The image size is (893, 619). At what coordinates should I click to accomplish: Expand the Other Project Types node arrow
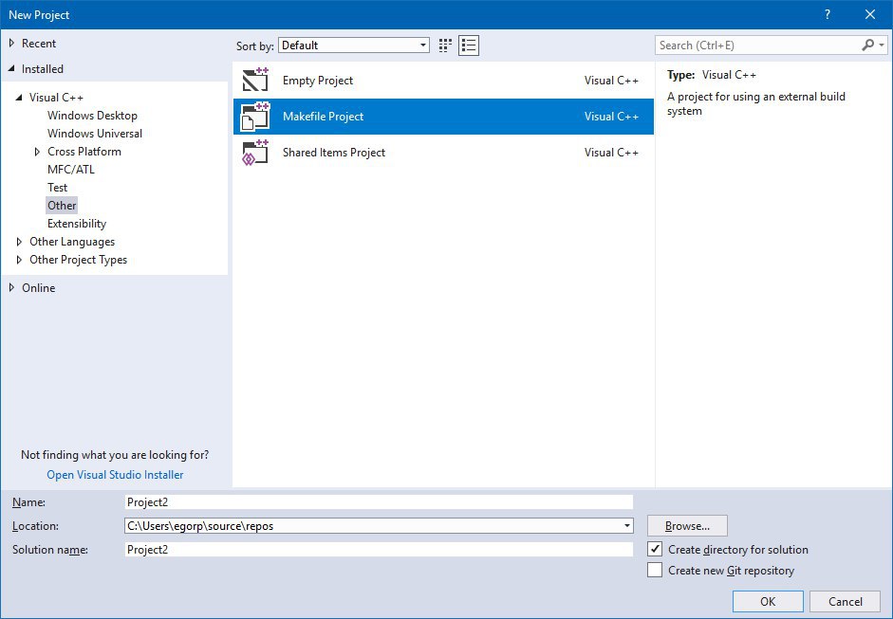tap(19, 260)
